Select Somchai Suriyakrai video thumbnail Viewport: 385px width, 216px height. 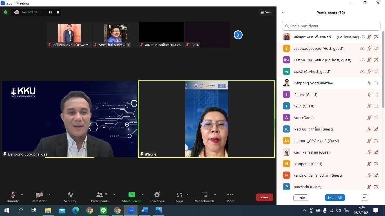[x=115, y=35]
